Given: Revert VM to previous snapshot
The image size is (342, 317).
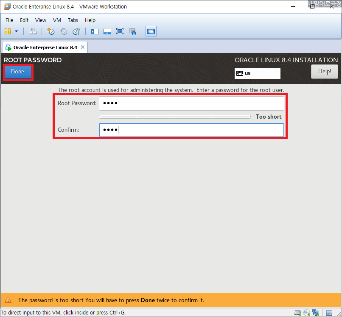Looking at the screenshot, I should pos(64,31).
